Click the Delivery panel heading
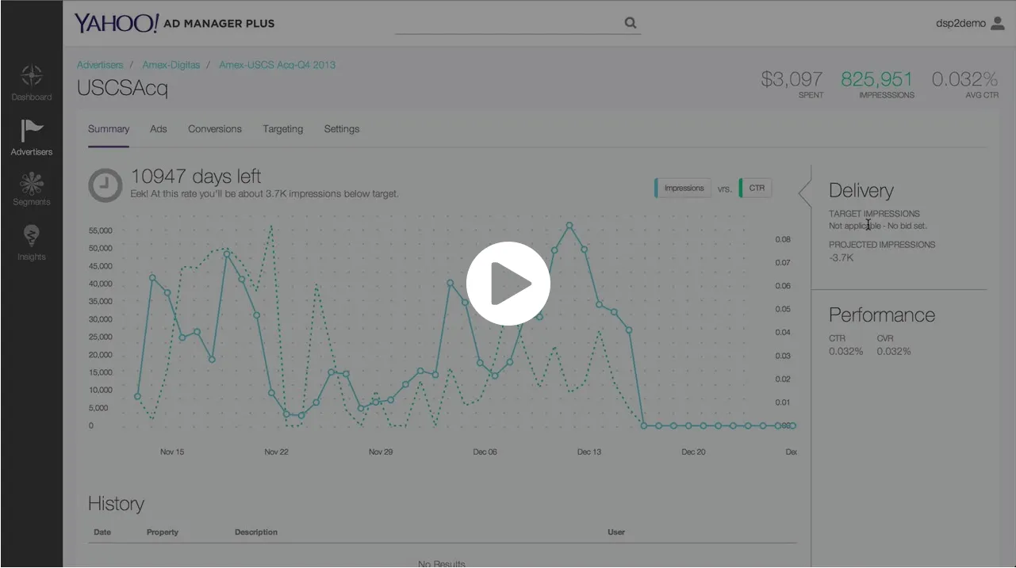Viewport: 1016px width, 568px height. pos(861,191)
